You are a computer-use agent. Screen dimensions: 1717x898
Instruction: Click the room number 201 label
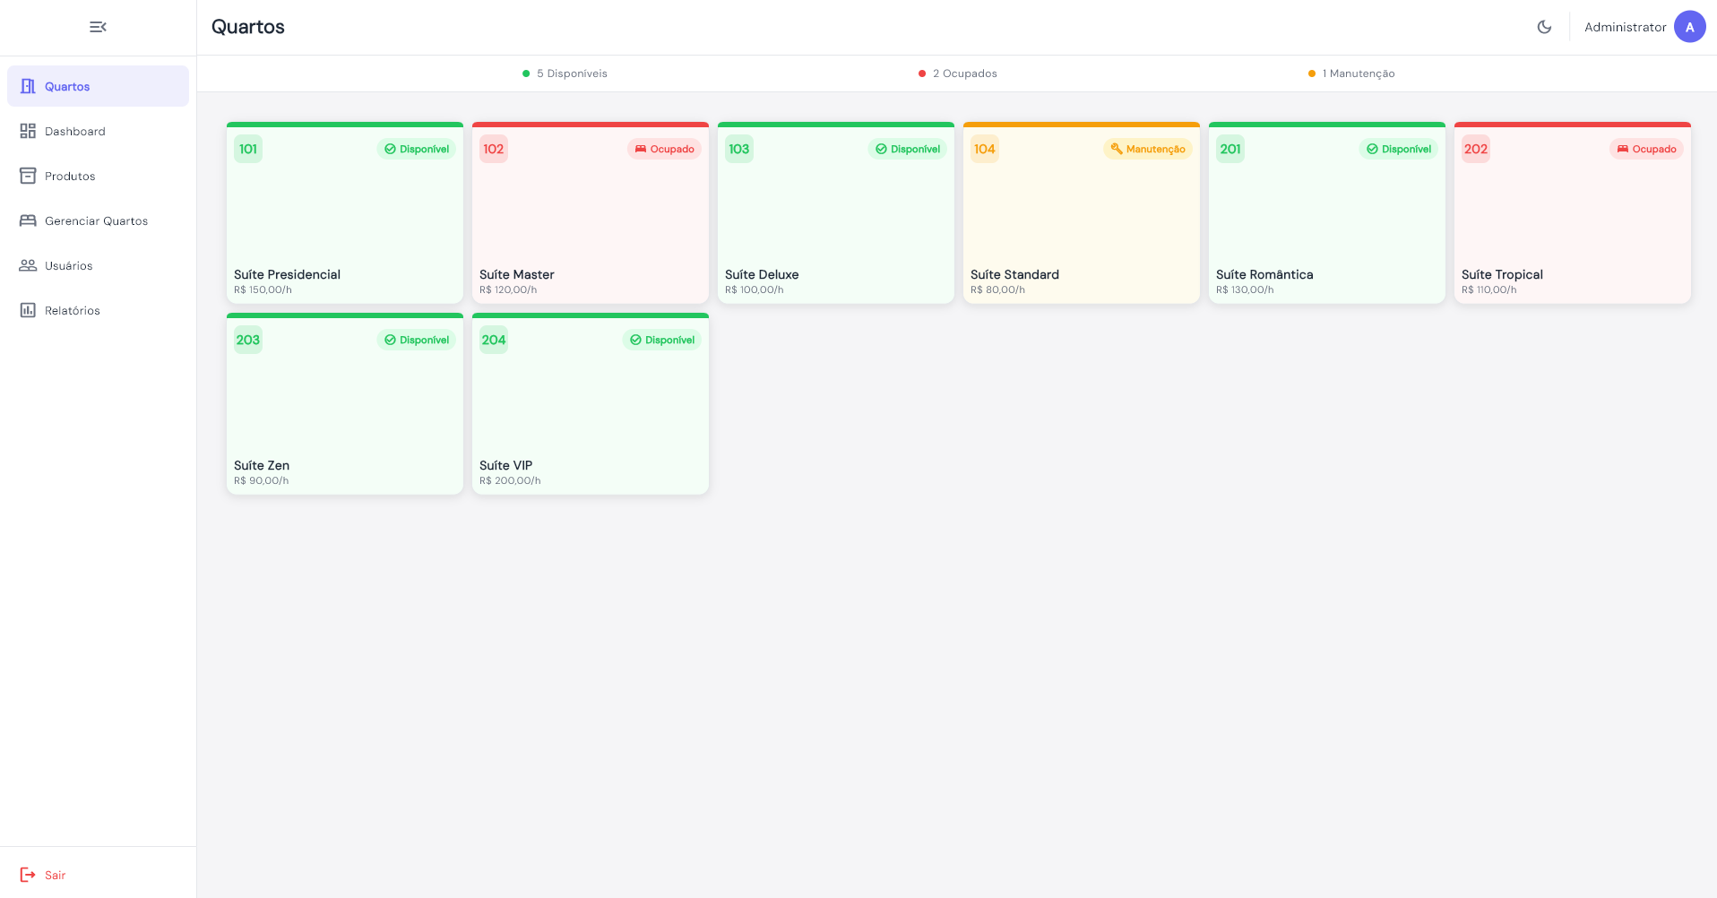1230,149
